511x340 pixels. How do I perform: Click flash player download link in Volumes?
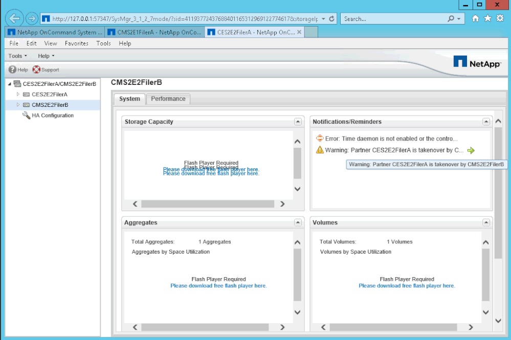[407, 286]
